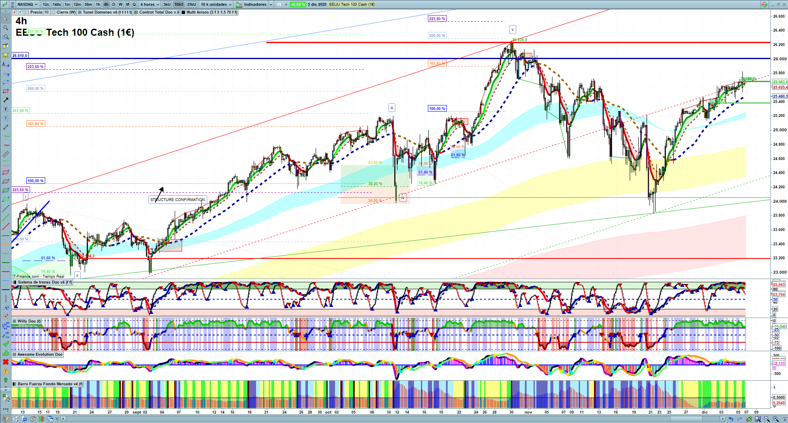This screenshot has height=423, width=788.
Task: Expand the list icon after Precio
Action: 47,12
